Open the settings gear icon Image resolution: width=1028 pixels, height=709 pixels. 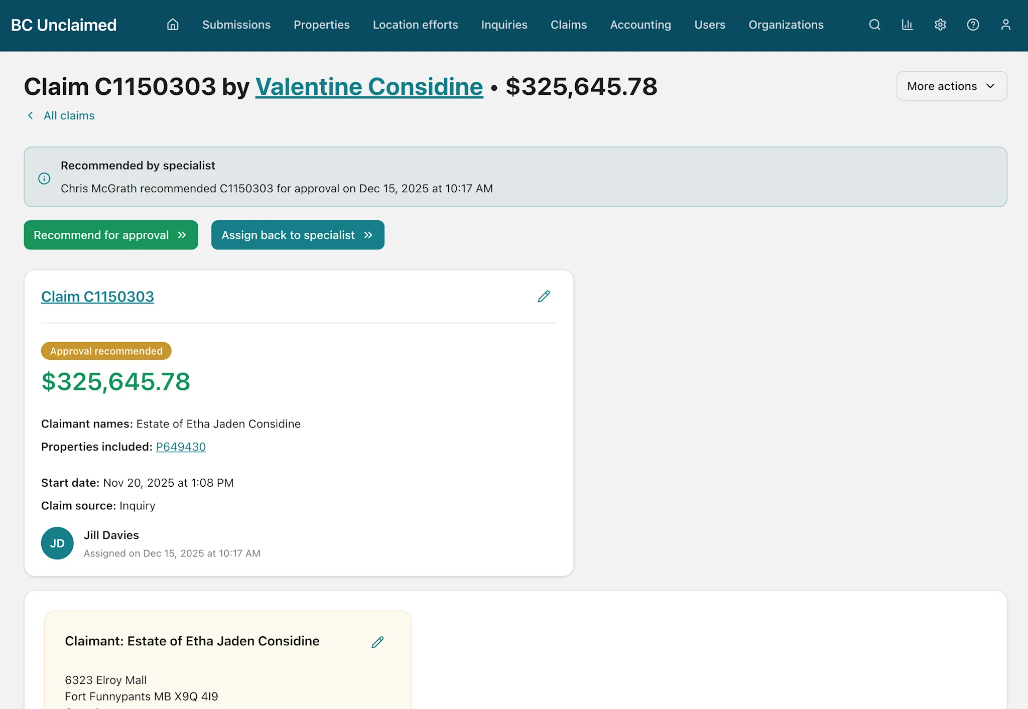coord(940,25)
